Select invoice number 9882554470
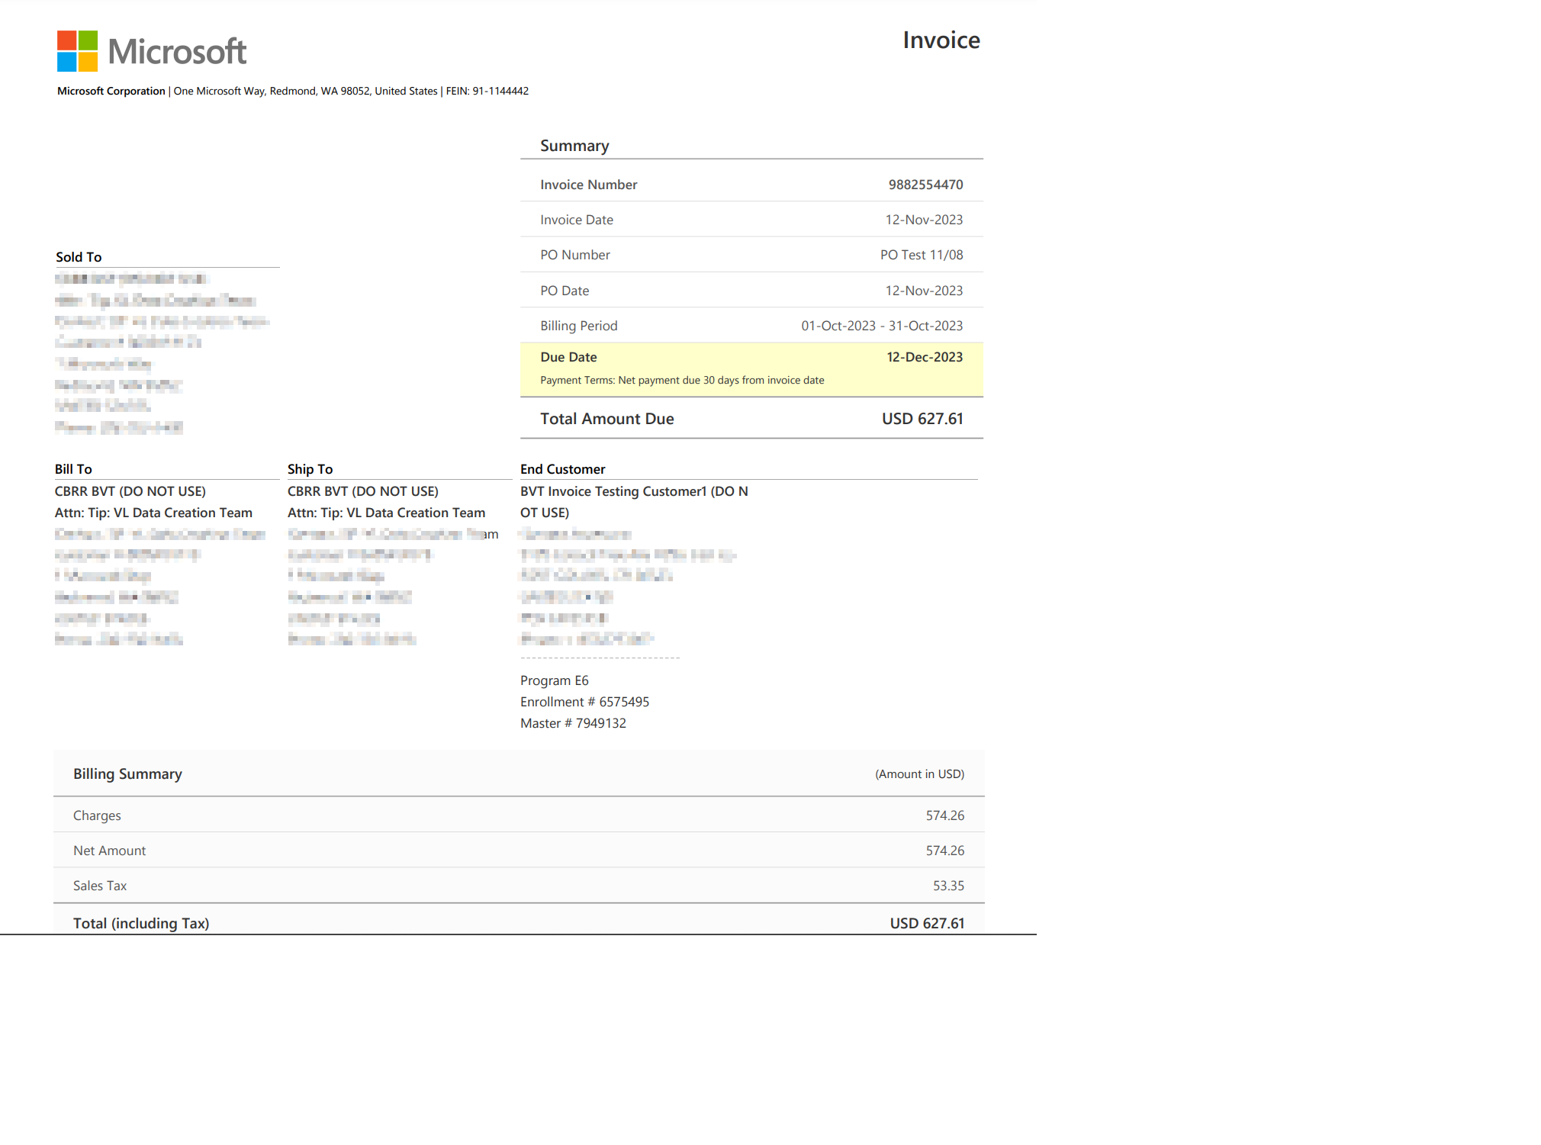Screen dimensions: 1541x1145 (925, 184)
